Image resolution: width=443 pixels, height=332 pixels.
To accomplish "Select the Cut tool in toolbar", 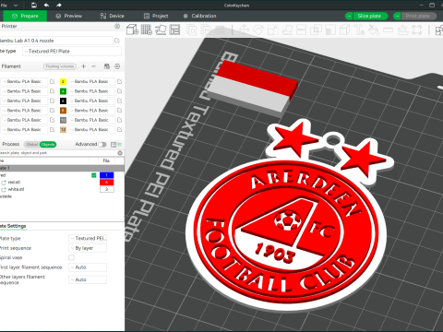I will pyautogui.click(x=301, y=30).
